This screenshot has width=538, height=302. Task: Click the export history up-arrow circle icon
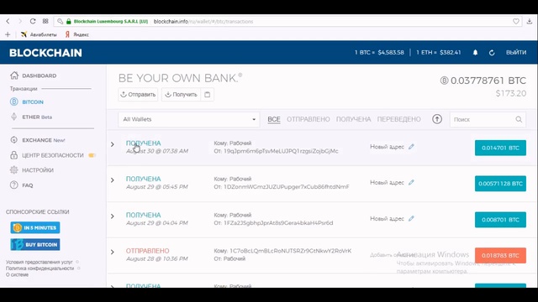point(437,119)
